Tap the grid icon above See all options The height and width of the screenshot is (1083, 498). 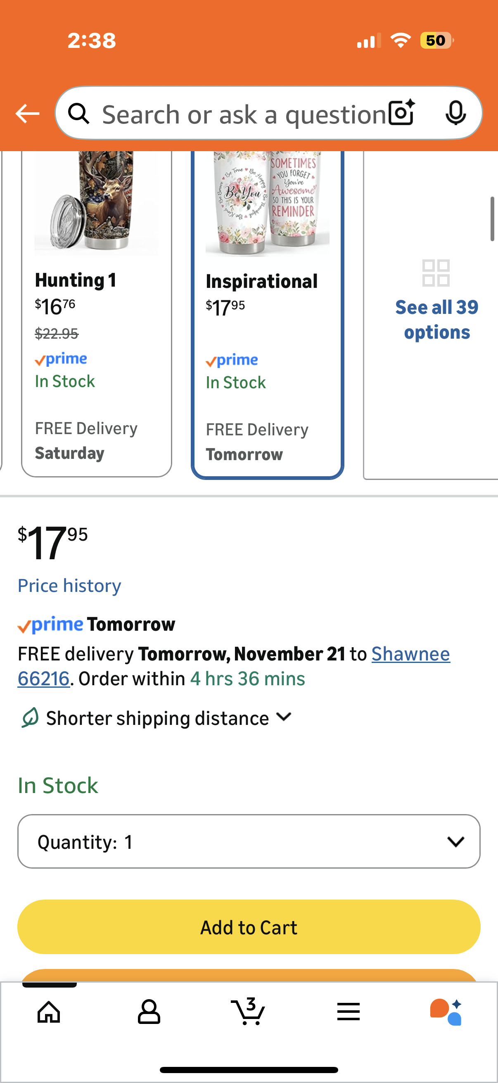click(436, 273)
